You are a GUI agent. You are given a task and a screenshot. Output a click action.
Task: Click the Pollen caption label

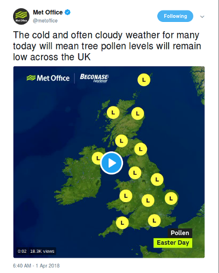(180, 233)
